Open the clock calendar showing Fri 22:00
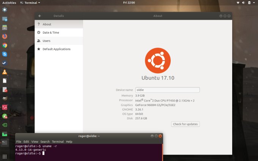 click(x=129, y=3)
